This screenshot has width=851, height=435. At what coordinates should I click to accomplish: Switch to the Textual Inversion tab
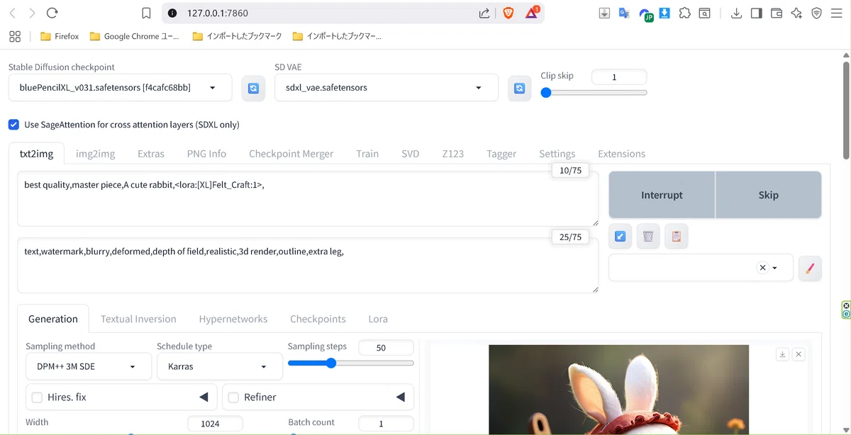pos(138,319)
